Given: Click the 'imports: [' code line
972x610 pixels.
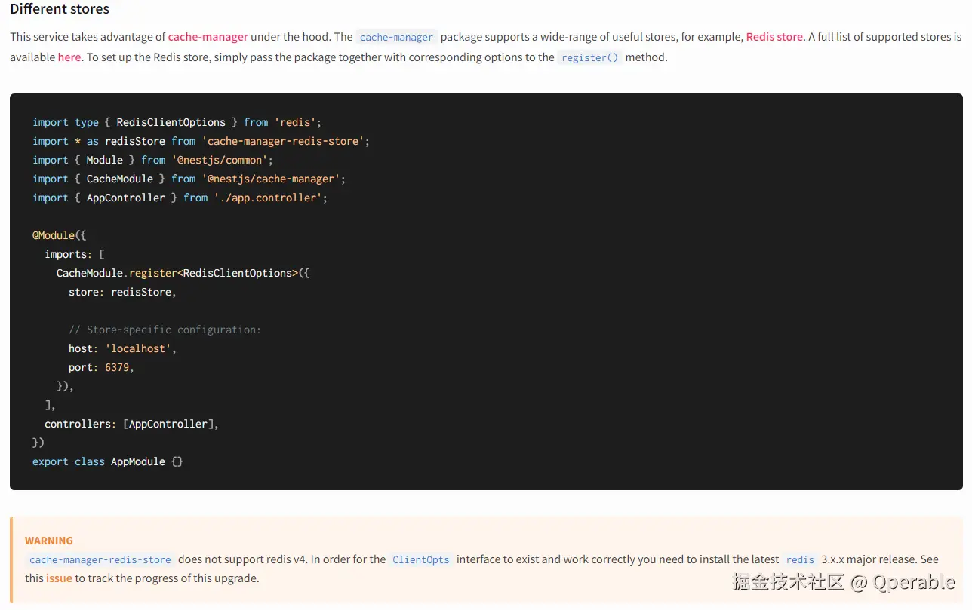Looking at the screenshot, I should tap(75, 254).
